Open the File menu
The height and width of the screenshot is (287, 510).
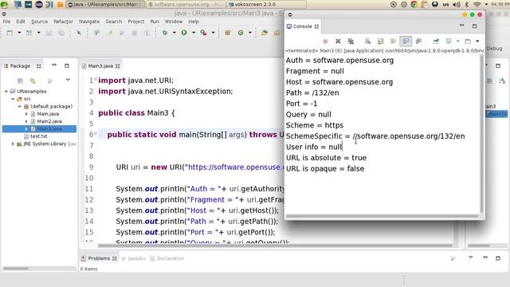(x=6, y=22)
